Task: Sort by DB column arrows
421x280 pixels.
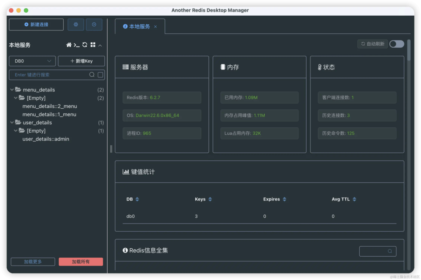Action: click(x=137, y=199)
